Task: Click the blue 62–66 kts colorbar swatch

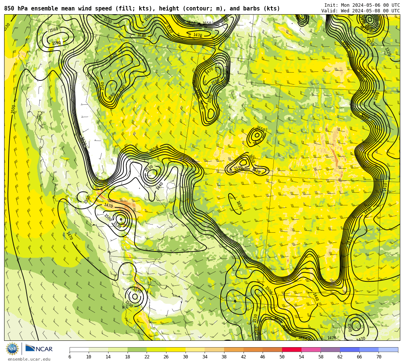Action: (x=350, y=349)
